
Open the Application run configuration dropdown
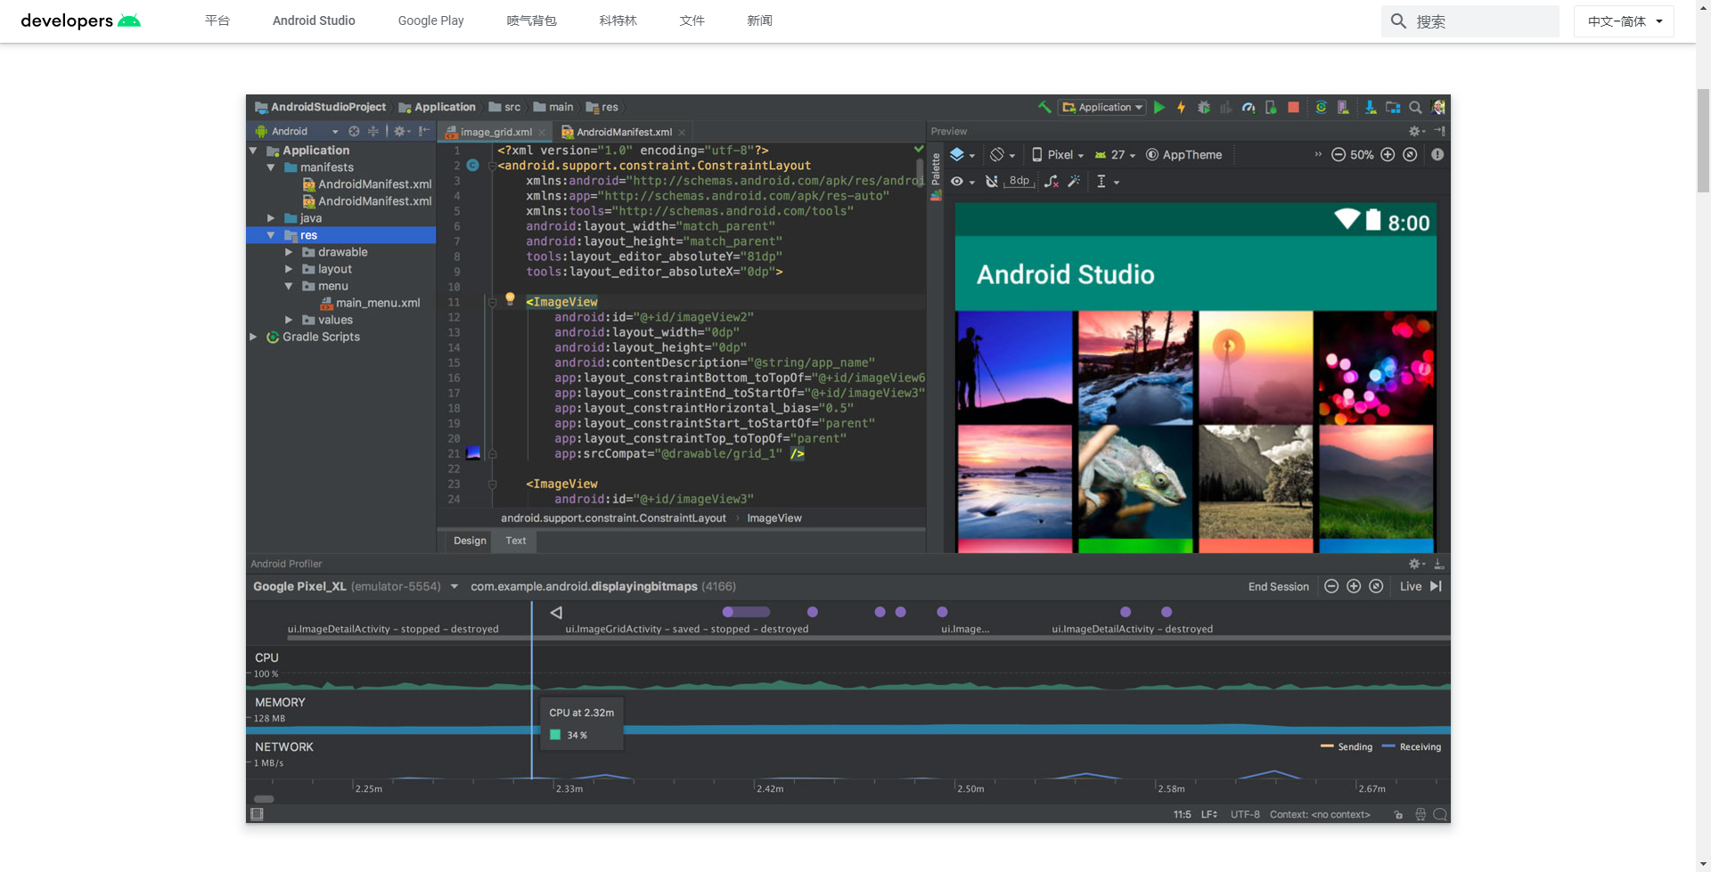(x=1101, y=107)
